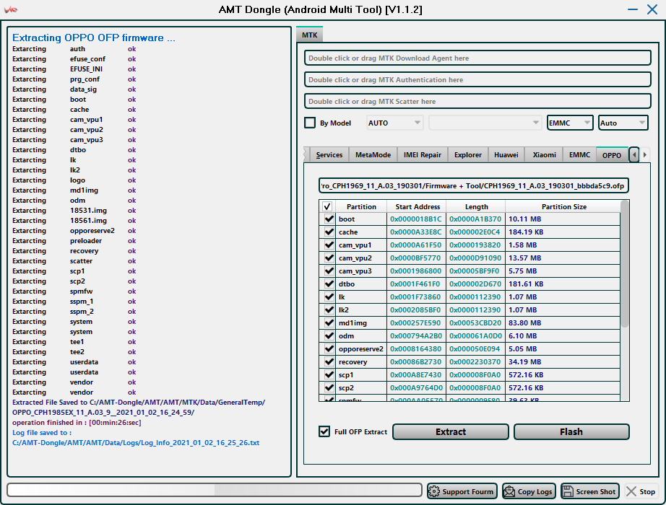666x505 pixels.
Task: Open the Auto mode dropdown
Action: pyautogui.click(x=623, y=123)
